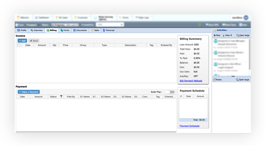The width and height of the screenshot is (265, 146).
Task: Create a New activity
Action: coord(217,35)
